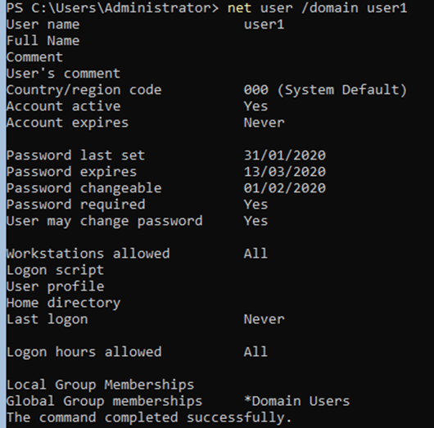
Task: Click 'The command completed successfully.' line
Action: (149, 417)
